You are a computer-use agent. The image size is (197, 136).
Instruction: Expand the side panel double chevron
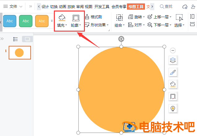point(2,39)
